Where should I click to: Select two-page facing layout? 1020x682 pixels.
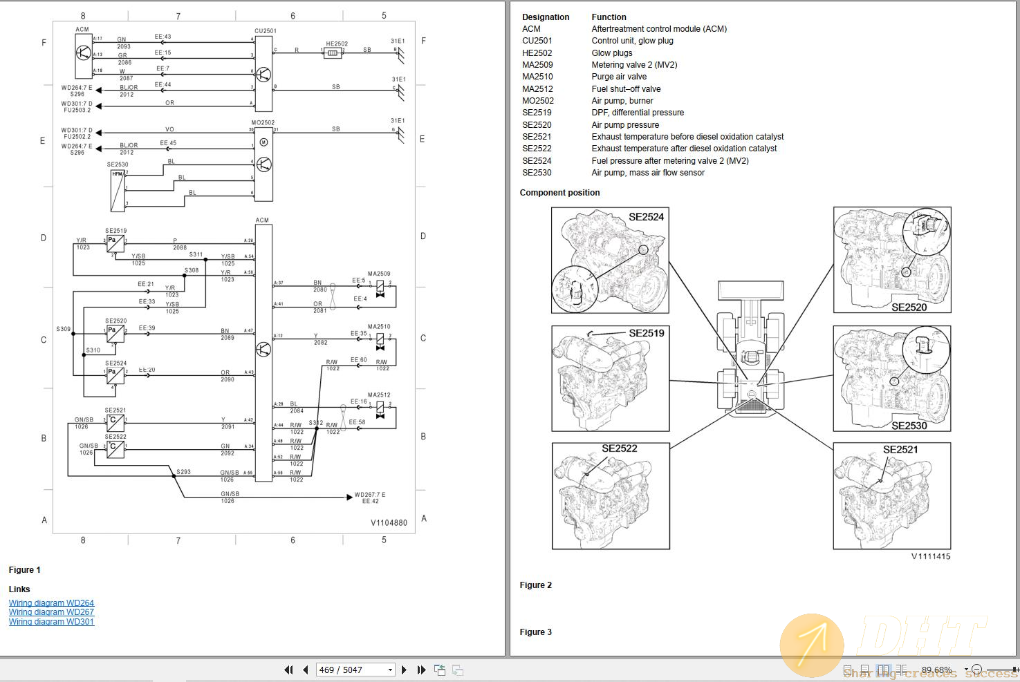tap(883, 670)
